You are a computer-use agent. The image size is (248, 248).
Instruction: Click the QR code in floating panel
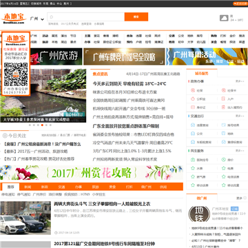click(x=16, y=74)
